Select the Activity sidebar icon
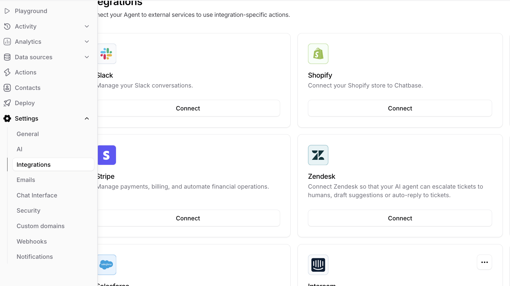The height and width of the screenshot is (286, 510). point(7,26)
